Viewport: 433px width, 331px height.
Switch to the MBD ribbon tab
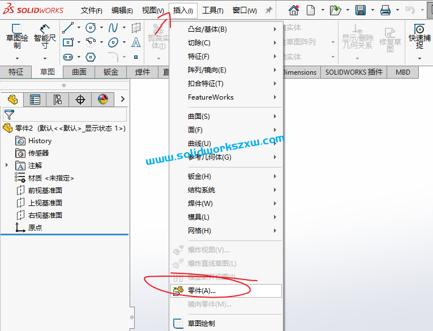[x=403, y=72]
